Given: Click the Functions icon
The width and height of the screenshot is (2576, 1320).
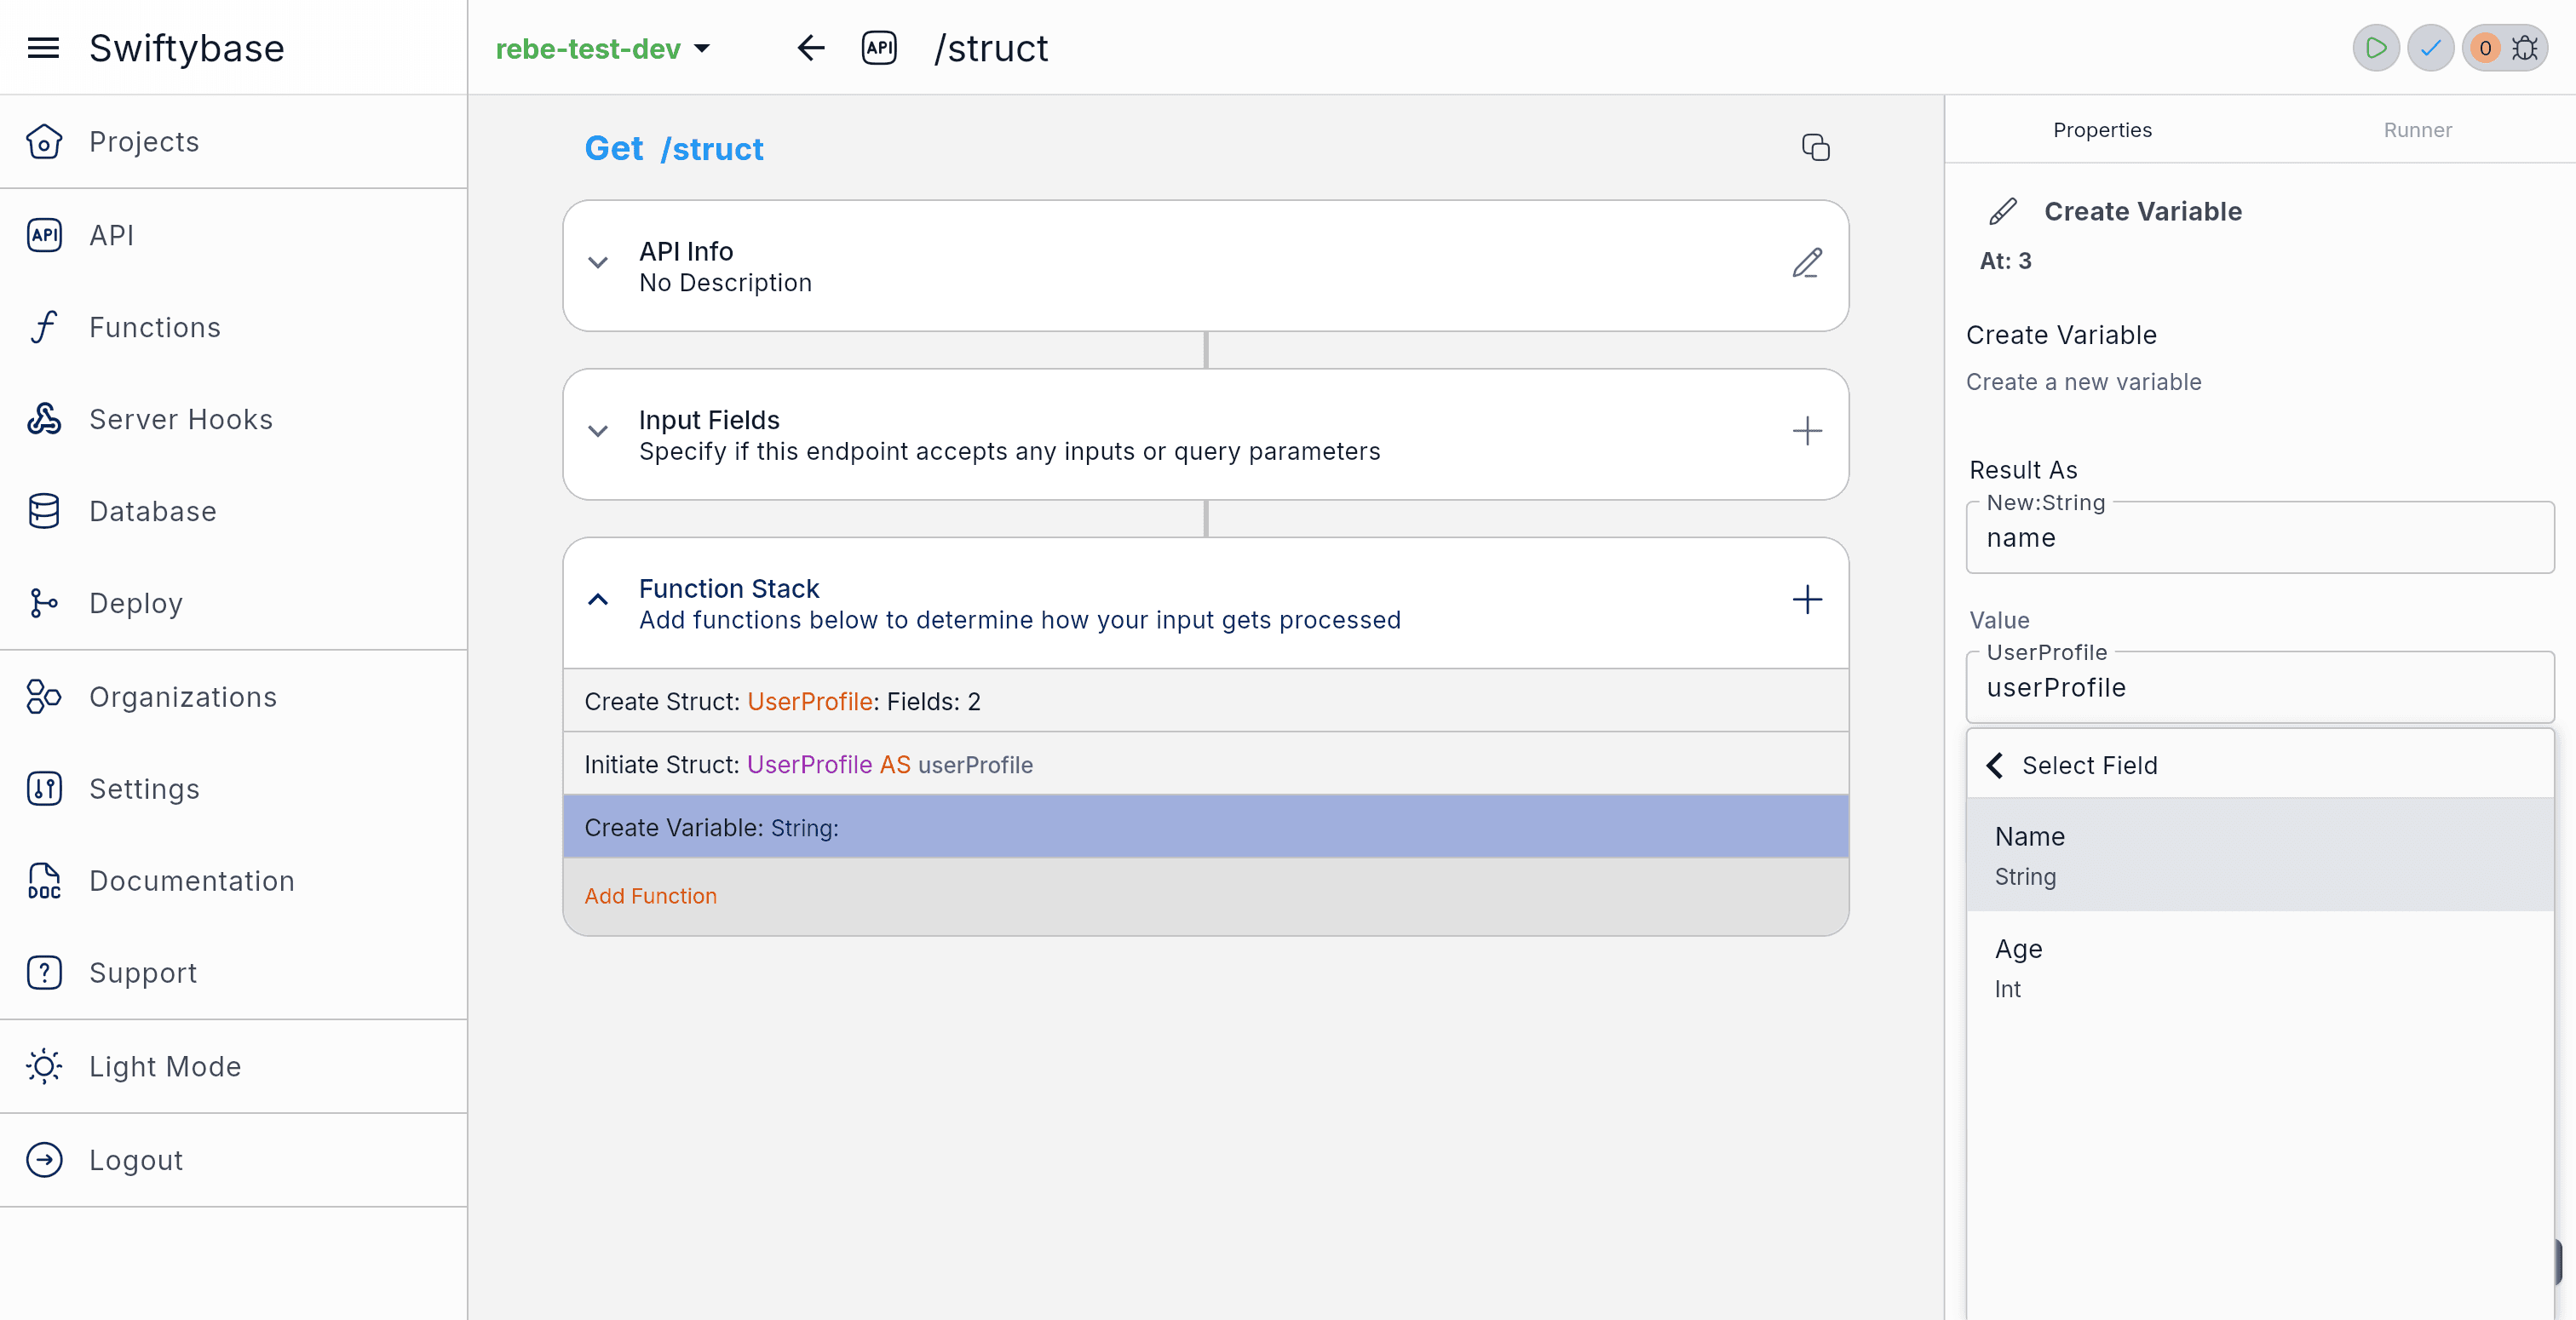Looking at the screenshot, I should point(44,327).
